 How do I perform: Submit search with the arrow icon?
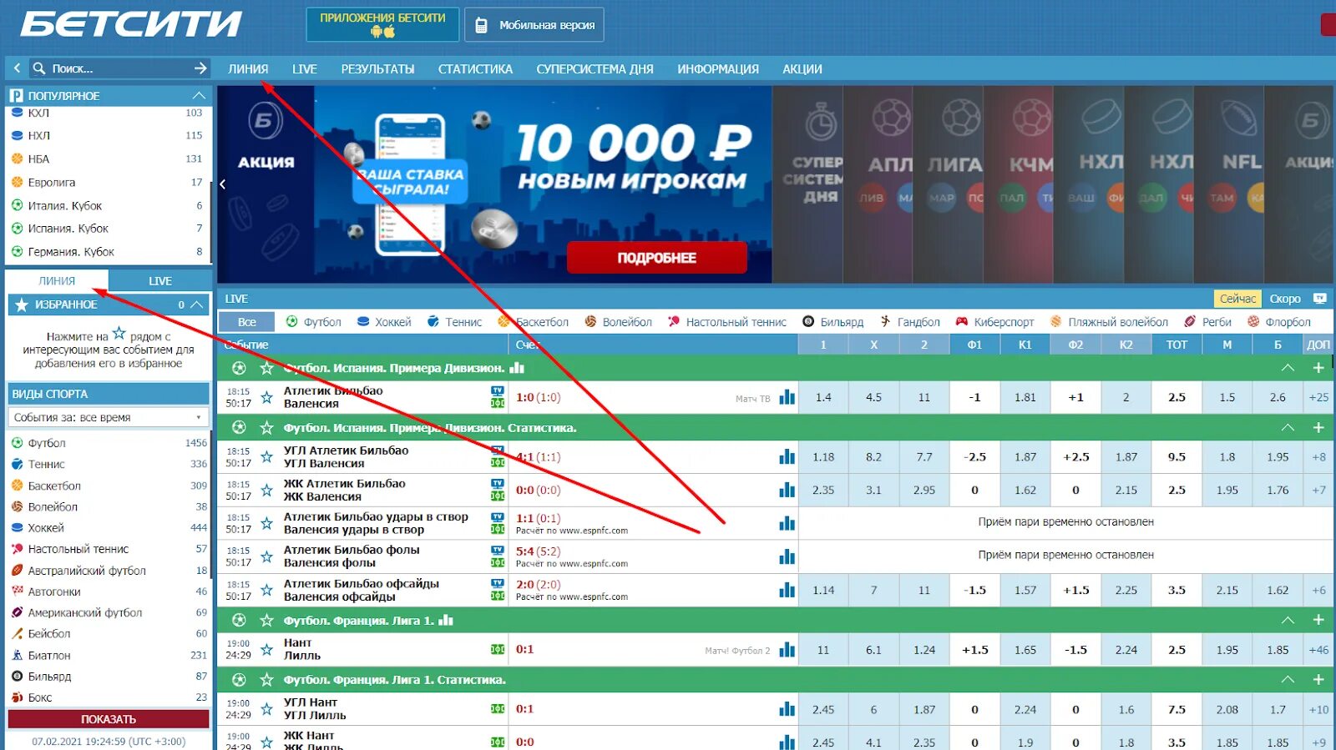[200, 68]
